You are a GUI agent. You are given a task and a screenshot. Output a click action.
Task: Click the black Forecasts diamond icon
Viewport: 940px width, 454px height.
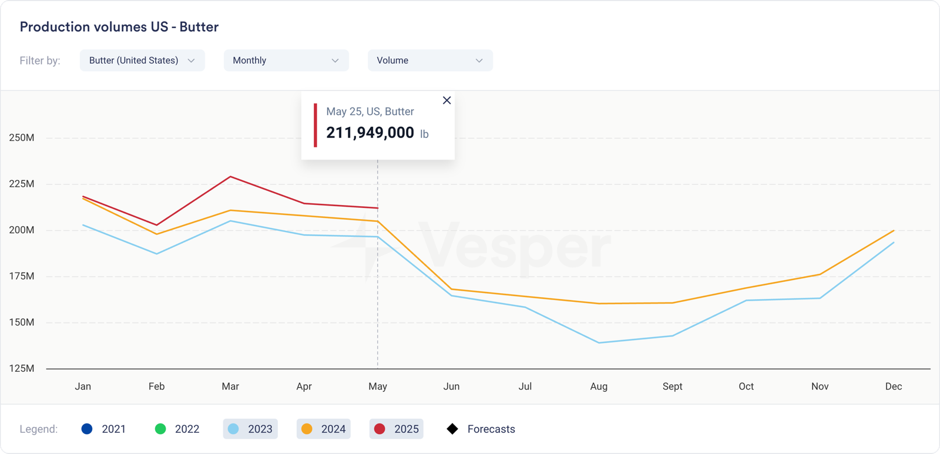click(452, 429)
